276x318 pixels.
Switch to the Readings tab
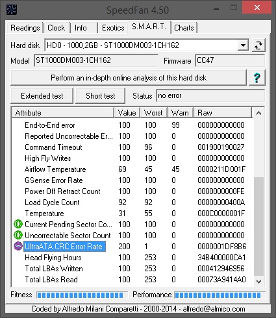pos(25,28)
